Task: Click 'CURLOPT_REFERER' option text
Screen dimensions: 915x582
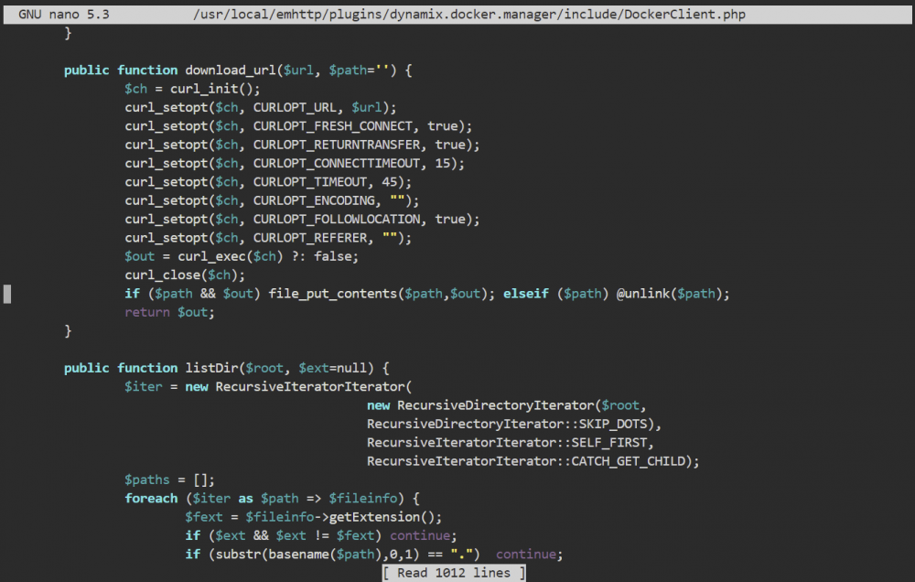Action: pos(310,238)
